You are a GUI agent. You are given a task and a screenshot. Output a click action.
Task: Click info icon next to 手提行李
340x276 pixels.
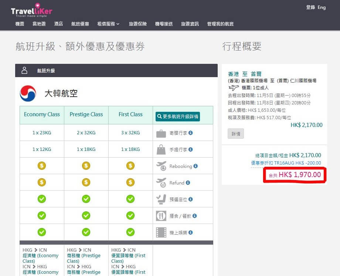pos(190,149)
